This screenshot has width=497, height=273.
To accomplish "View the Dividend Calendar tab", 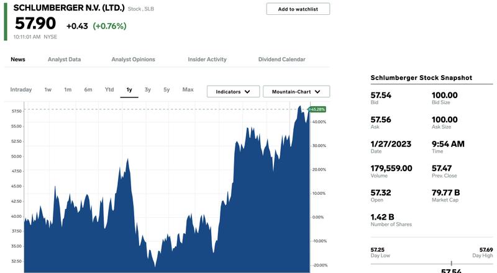I will coord(282,59).
